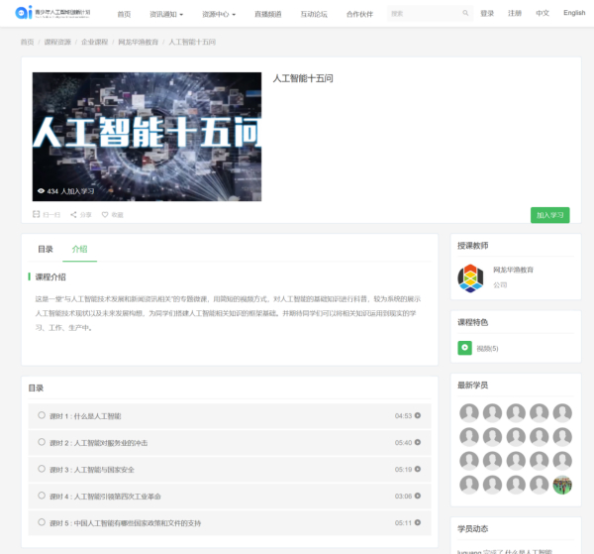Viewport: 594px width, 554px height.
Task: Select circle for 课时 4 人工智能引领第四次工业革命
Action: pos(42,496)
